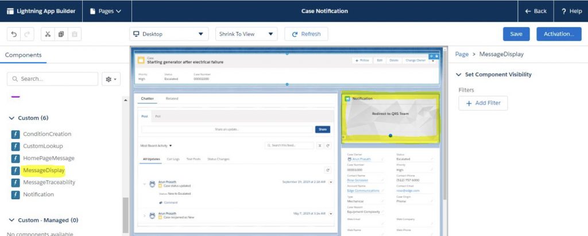Click the Notification component lightning icon
The height and width of the screenshot is (236, 588).
(x=16, y=195)
